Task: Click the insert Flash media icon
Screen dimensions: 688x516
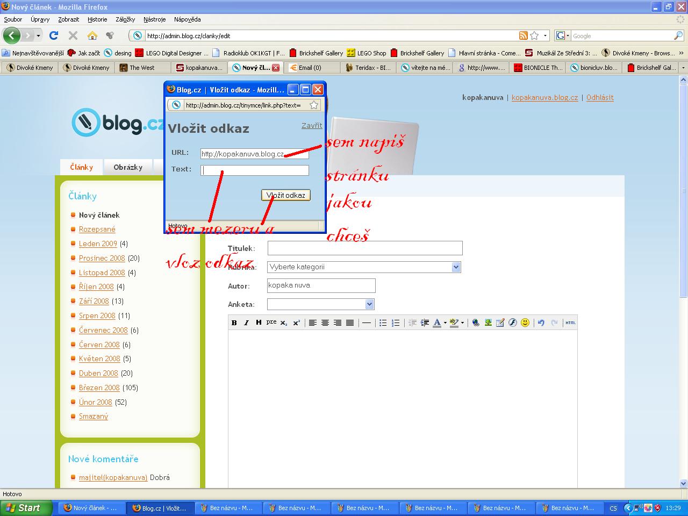Action: [513, 322]
